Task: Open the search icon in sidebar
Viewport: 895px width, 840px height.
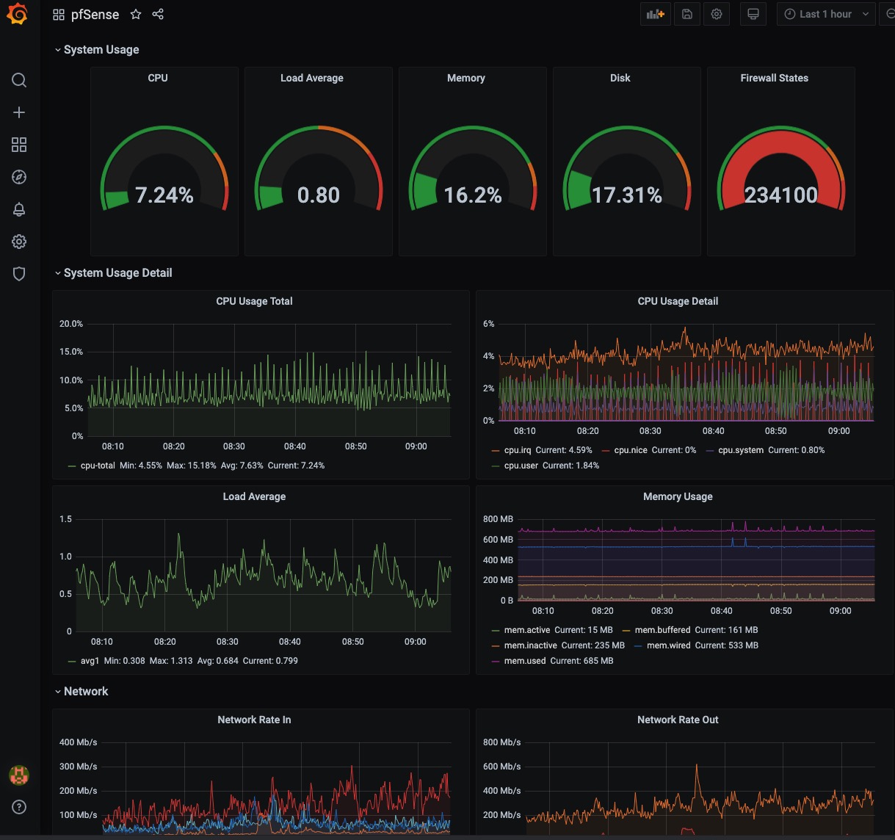Action: [x=19, y=80]
